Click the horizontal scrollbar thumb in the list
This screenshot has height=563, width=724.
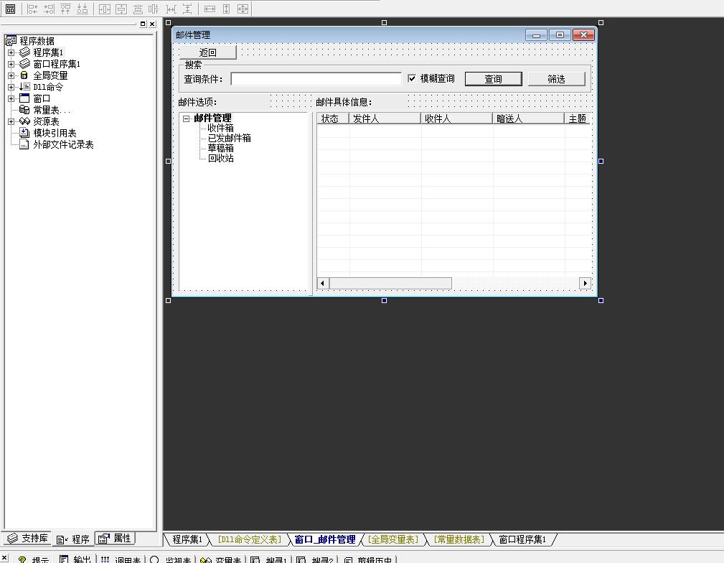[390, 283]
